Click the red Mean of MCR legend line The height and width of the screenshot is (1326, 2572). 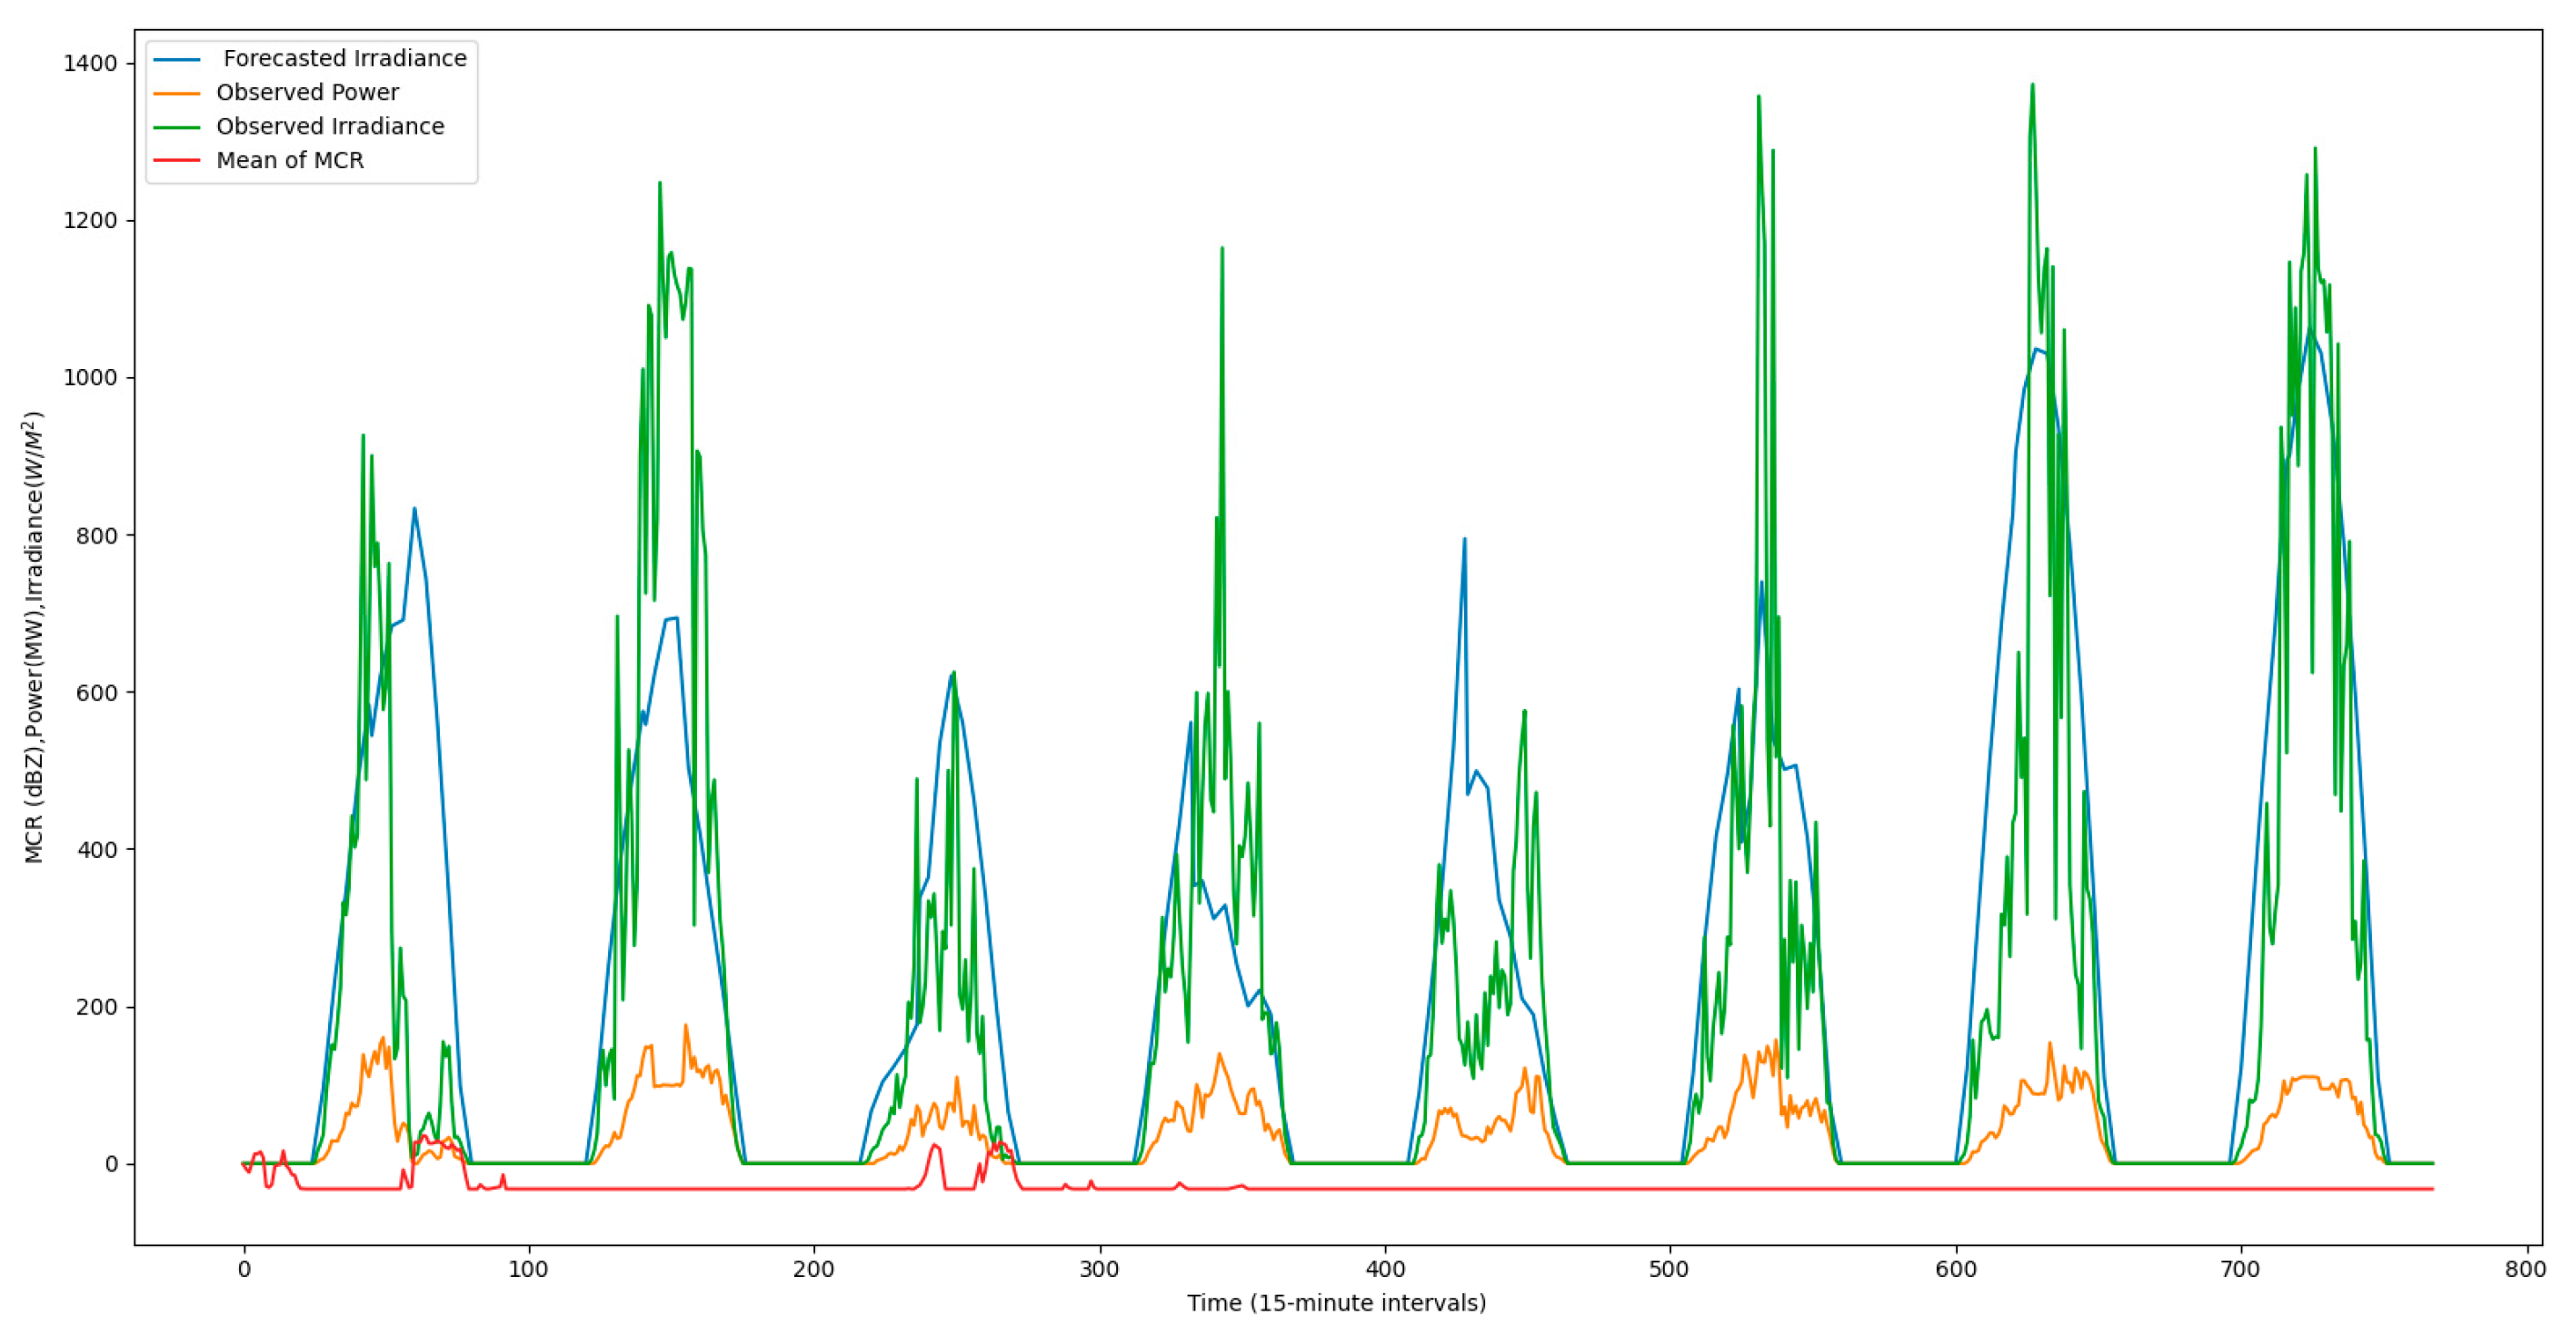click(176, 162)
